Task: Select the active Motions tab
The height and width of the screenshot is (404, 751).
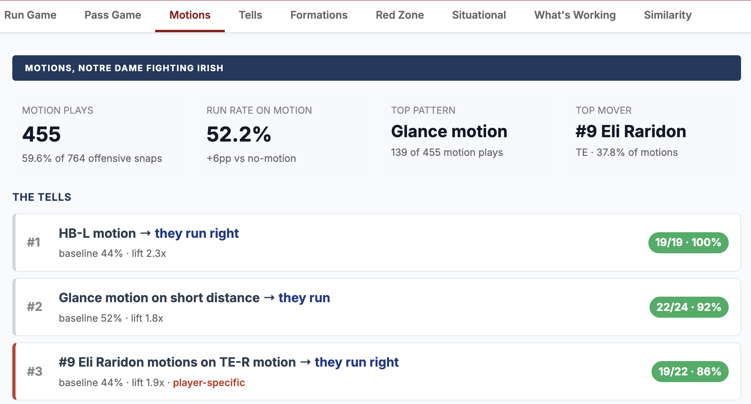Action: tap(190, 15)
